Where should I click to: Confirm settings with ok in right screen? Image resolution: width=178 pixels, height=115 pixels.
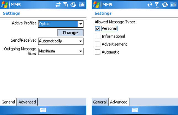point(173,5)
